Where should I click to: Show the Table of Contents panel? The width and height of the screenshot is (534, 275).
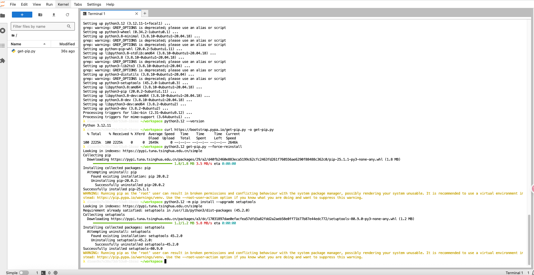click(x=3, y=46)
